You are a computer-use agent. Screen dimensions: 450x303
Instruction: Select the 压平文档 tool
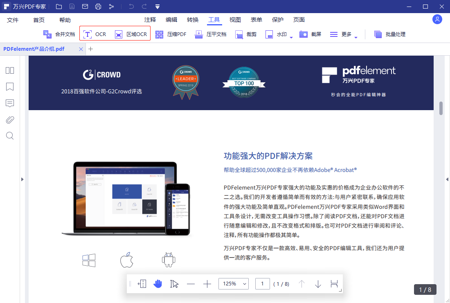[x=211, y=34]
